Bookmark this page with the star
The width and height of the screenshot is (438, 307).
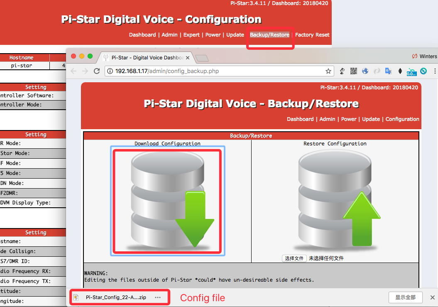(328, 71)
